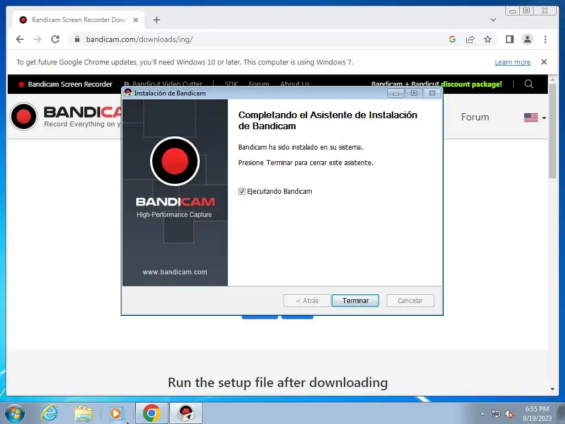Viewport: 565px width, 424px height.
Task: Open Chrome profile avatar
Action: (527, 39)
